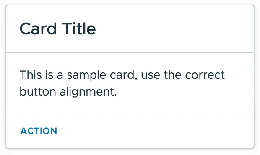
Task: Click the word "Title" in the heading
Action: click(x=79, y=29)
